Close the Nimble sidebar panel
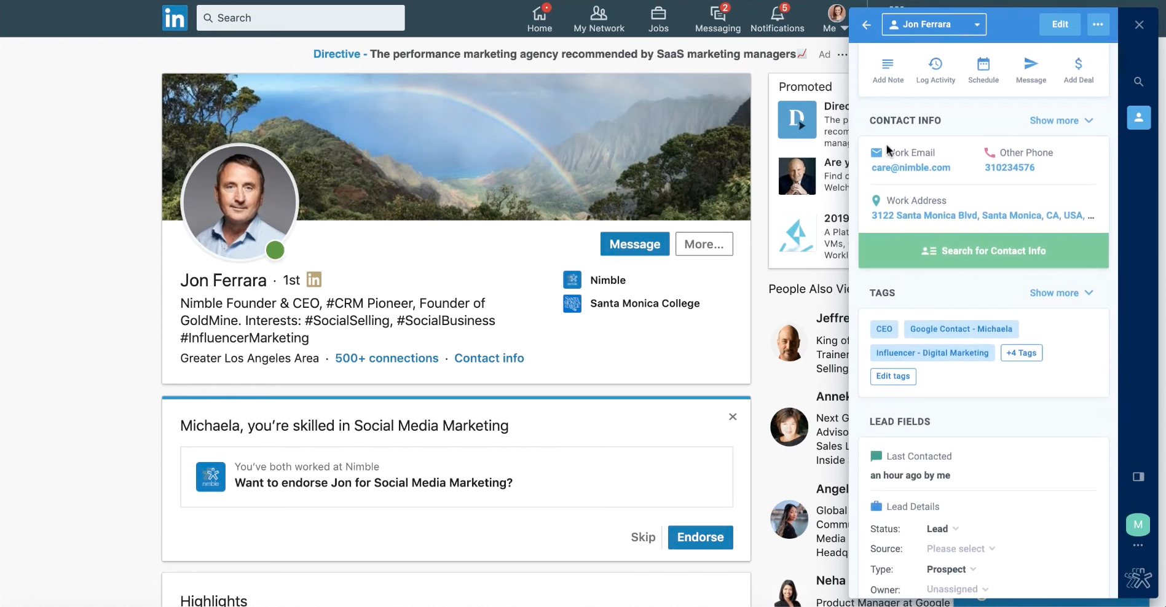The image size is (1166, 607). [1139, 25]
